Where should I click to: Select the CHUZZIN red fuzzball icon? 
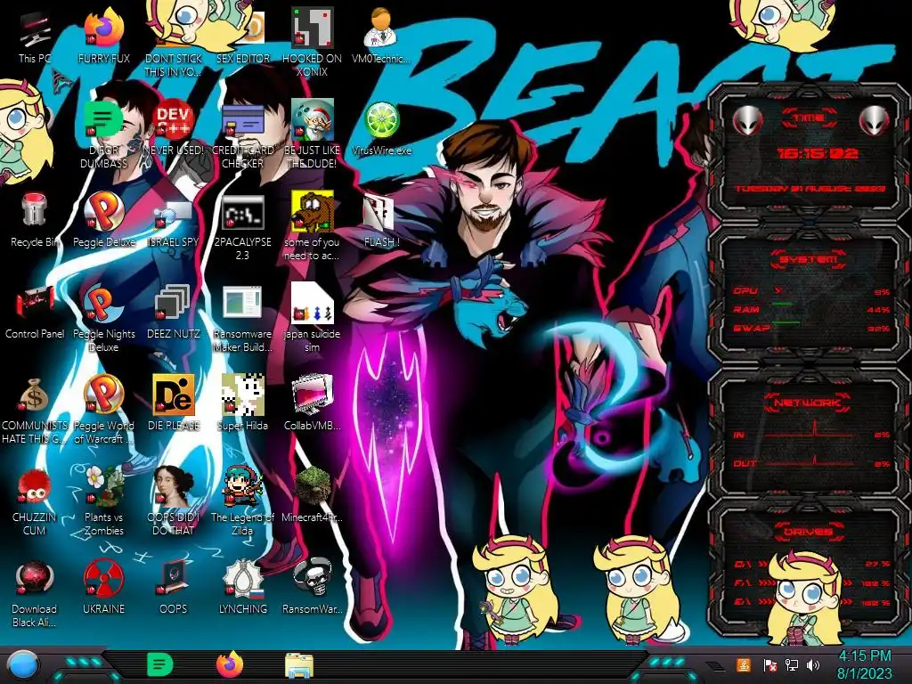click(34, 501)
